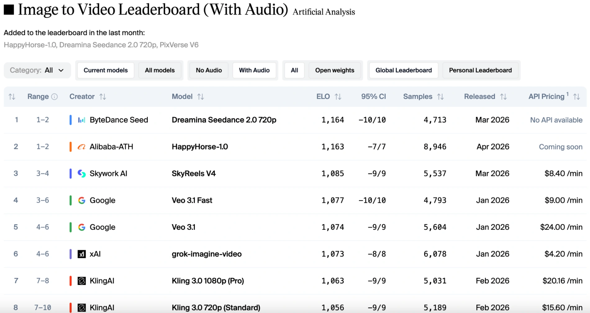Sort table by Creator column arrows
The image size is (590, 313).
103,97
